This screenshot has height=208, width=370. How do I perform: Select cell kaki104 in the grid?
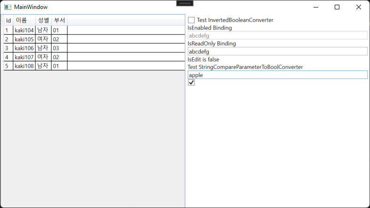coord(24,30)
